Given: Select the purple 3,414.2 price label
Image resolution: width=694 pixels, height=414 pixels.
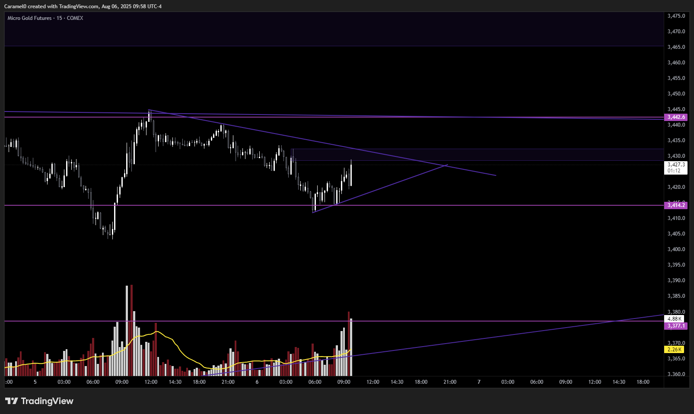Looking at the screenshot, I should click(676, 205).
